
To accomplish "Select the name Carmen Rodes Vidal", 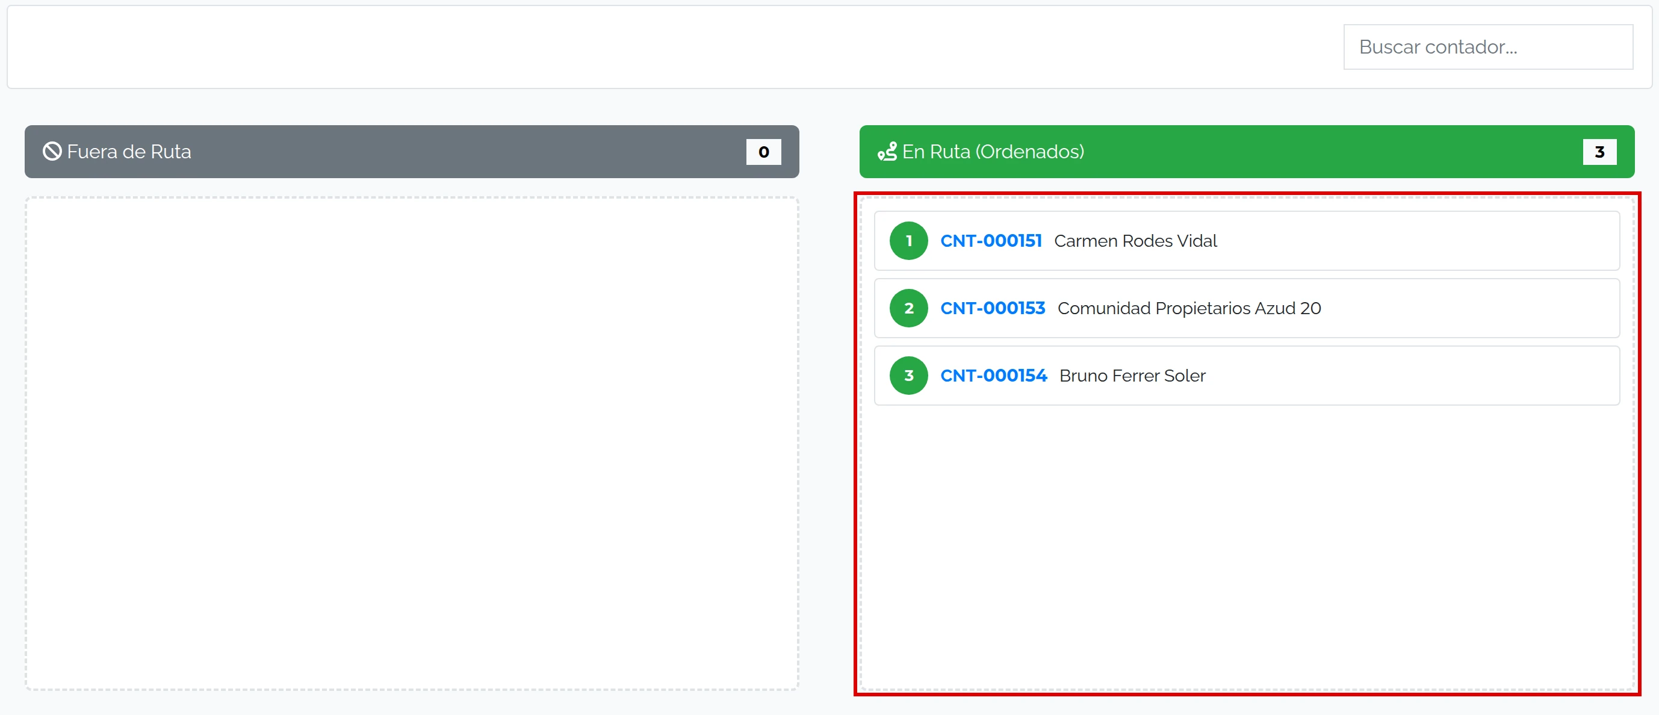I will 1135,241.
